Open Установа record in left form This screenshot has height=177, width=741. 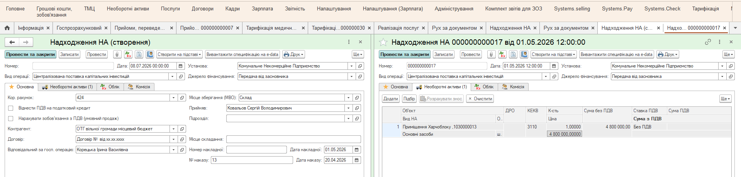point(360,66)
